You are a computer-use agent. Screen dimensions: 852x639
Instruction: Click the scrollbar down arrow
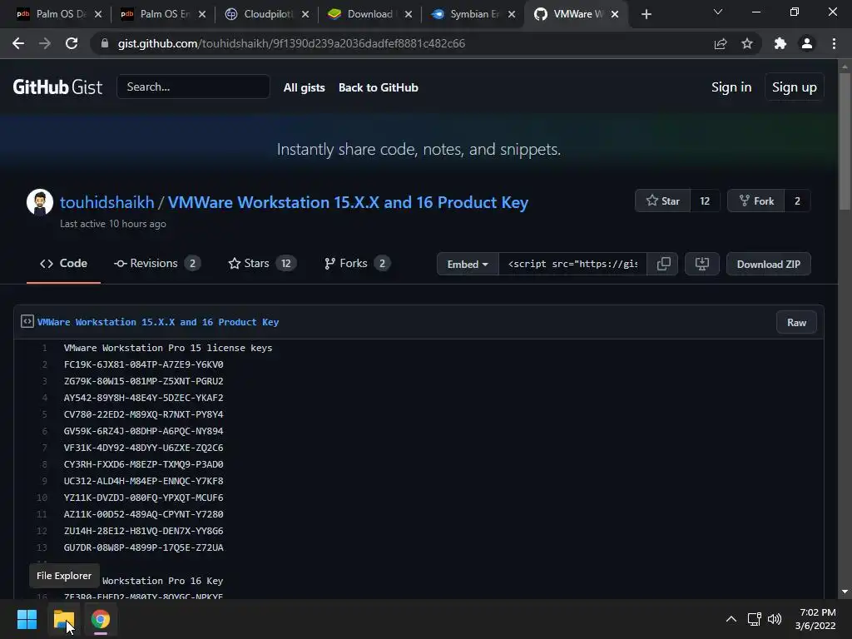click(x=845, y=592)
